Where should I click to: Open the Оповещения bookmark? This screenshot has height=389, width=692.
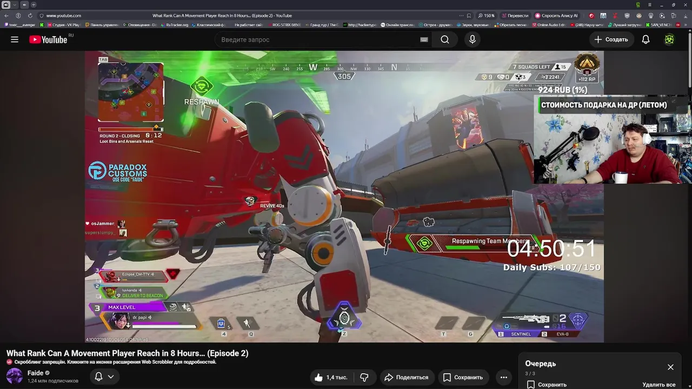139,25
